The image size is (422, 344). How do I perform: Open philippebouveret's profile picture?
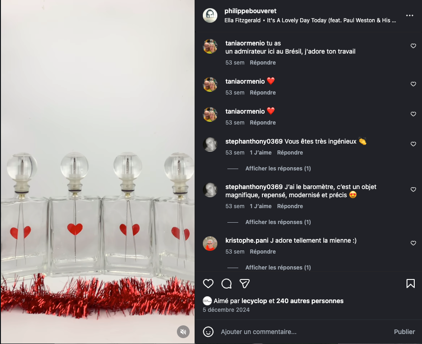pyautogui.click(x=210, y=15)
